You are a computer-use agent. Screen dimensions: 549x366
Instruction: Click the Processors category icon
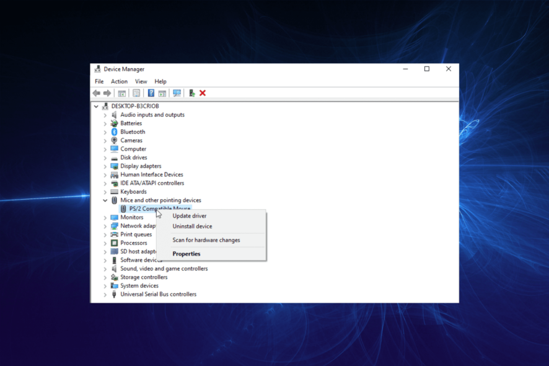click(114, 243)
